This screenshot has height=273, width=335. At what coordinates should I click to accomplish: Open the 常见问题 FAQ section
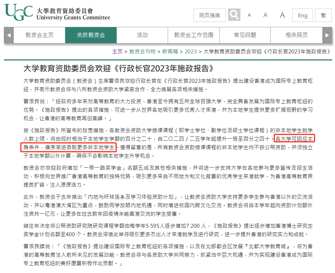tap(245, 35)
